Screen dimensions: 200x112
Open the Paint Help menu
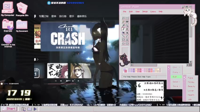[x=160, y=11]
